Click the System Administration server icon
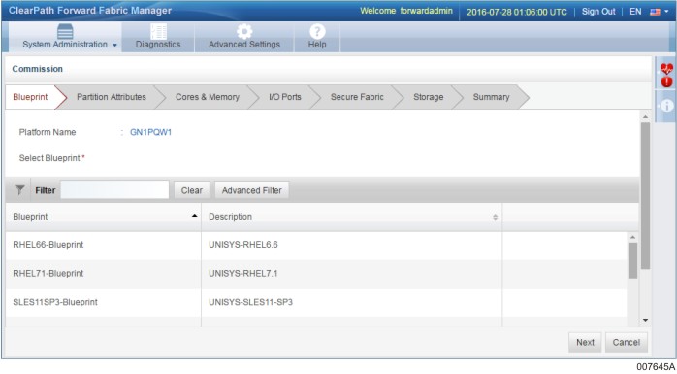 (x=65, y=32)
